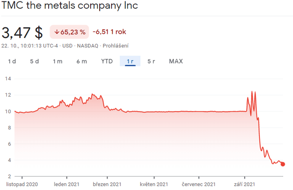Screen dimensions: 293x190
Task: Open the Prohlášení disclaimer link
Action: point(116,46)
